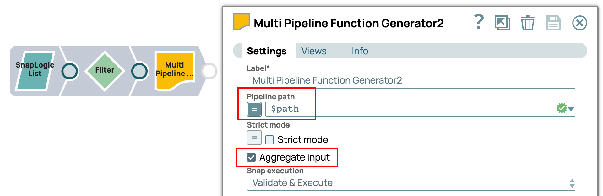Screen dimensions: 603x196
Task: Delete the snap using trash icon
Action: pos(528,23)
